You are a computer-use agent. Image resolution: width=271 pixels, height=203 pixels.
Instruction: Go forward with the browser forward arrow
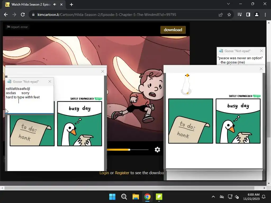(14, 15)
